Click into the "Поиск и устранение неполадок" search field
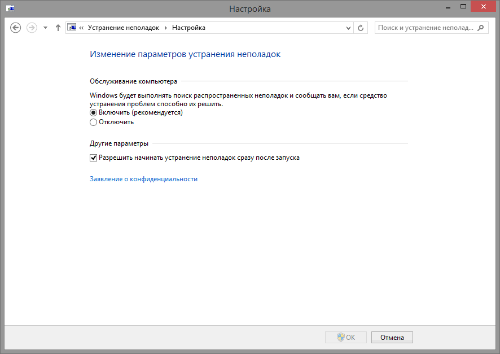500x354 pixels. pyautogui.click(x=426, y=28)
